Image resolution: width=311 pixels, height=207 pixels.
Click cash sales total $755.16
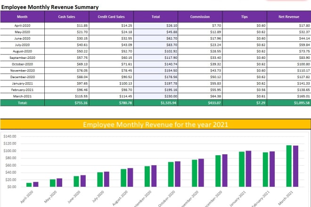click(x=81, y=103)
